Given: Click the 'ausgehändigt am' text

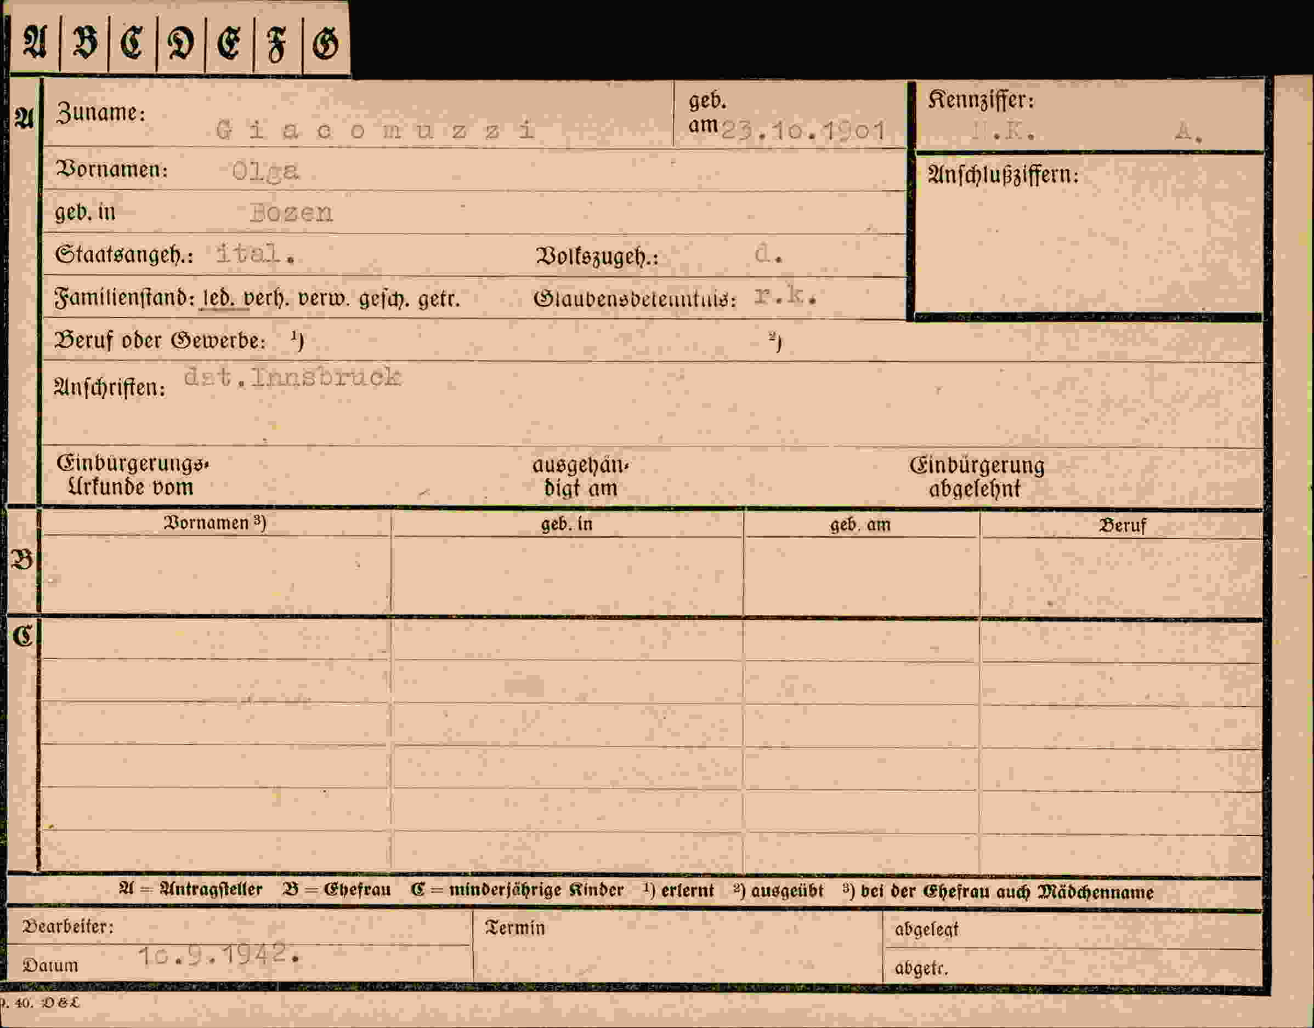Looking at the screenshot, I should (581, 476).
